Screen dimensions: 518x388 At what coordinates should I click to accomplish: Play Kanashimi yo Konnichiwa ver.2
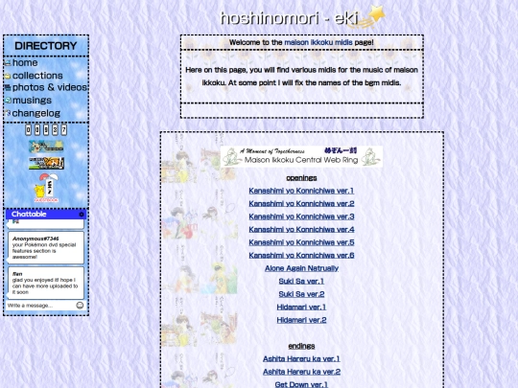(301, 203)
